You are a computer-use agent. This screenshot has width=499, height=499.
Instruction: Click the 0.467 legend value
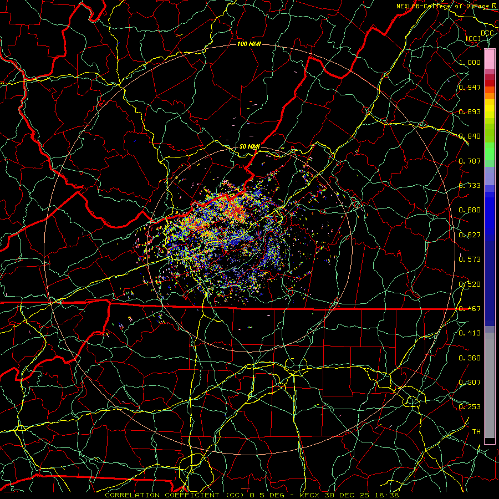[470, 309]
